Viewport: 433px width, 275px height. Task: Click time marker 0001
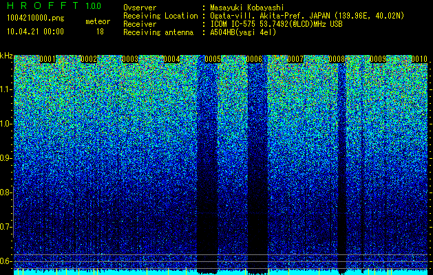(47, 59)
